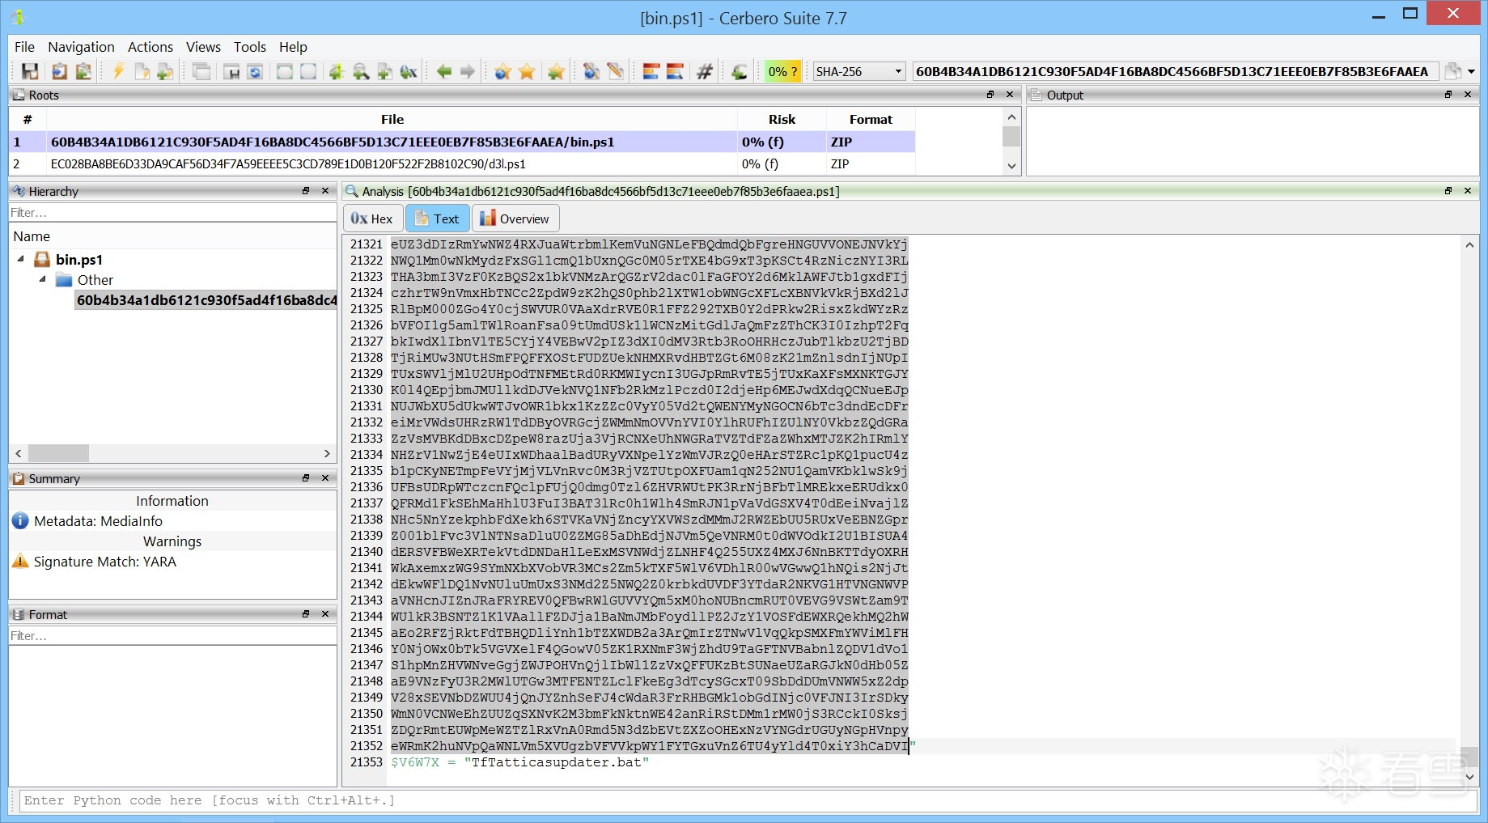Click the Hierarchy horizontal scrollbar thumb
This screenshot has width=1488, height=823.
coord(58,453)
